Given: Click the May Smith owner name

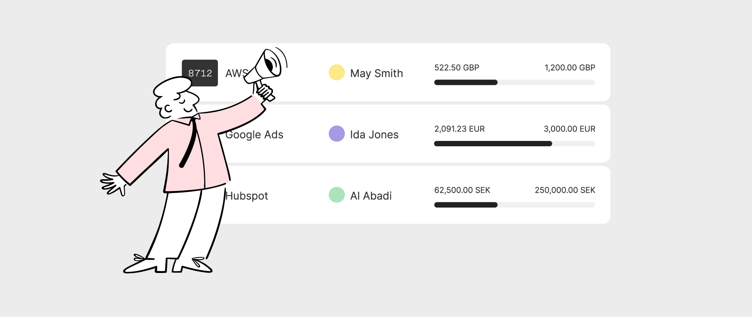Looking at the screenshot, I should click(376, 73).
